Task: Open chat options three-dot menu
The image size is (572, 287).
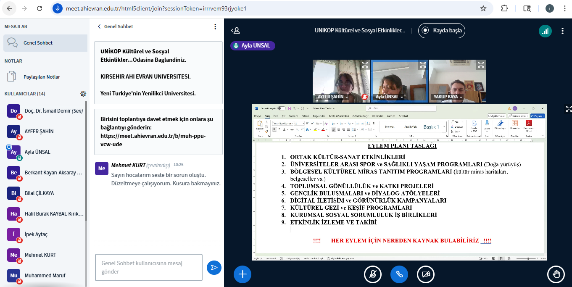Action: 215,26
